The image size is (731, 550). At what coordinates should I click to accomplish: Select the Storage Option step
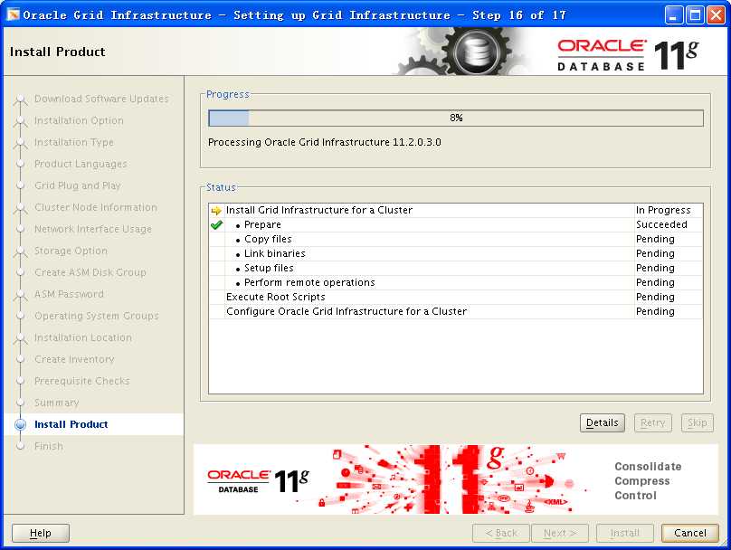(71, 251)
